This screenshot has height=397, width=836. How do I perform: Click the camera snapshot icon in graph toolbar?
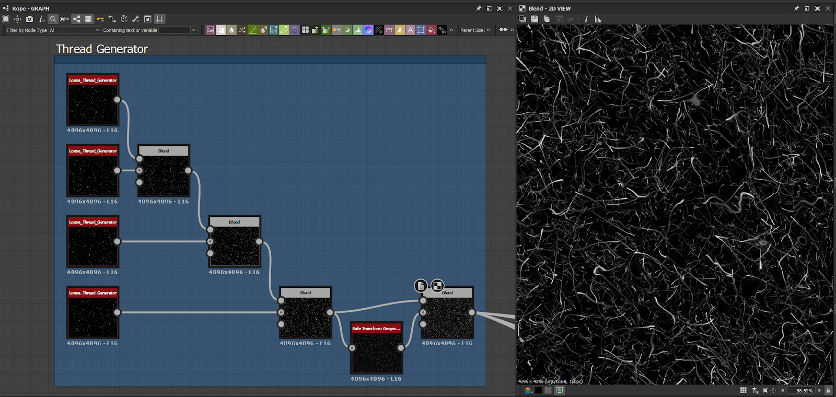click(x=29, y=19)
